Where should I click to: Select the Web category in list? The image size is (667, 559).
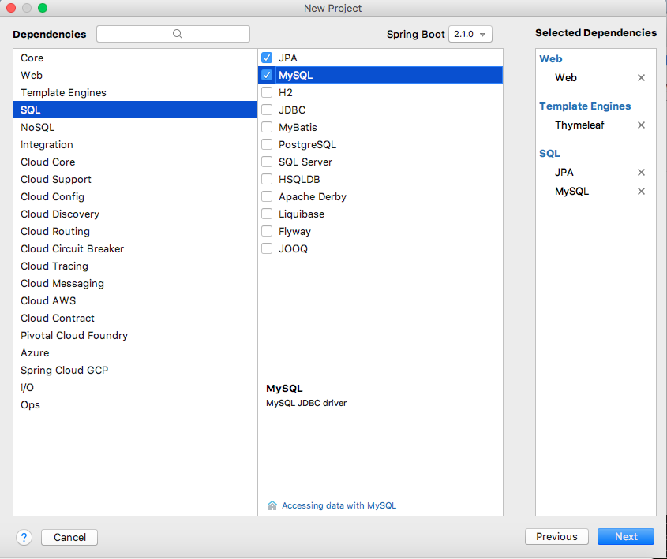point(135,75)
